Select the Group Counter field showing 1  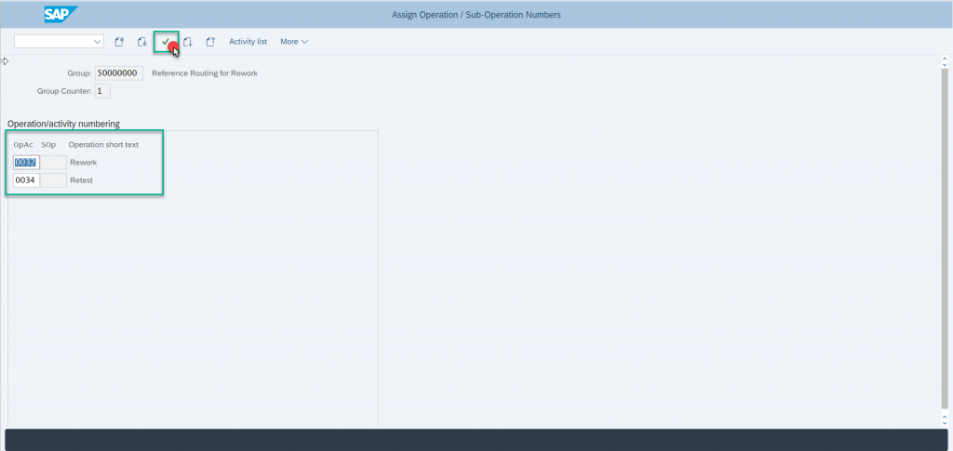coord(102,91)
